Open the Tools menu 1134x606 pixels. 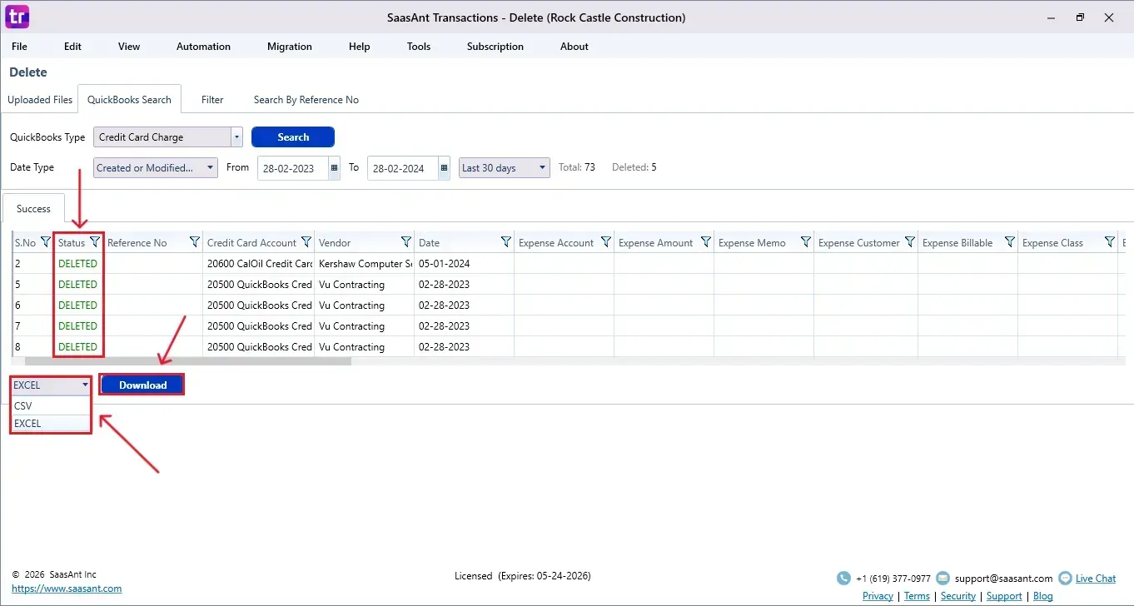point(419,47)
